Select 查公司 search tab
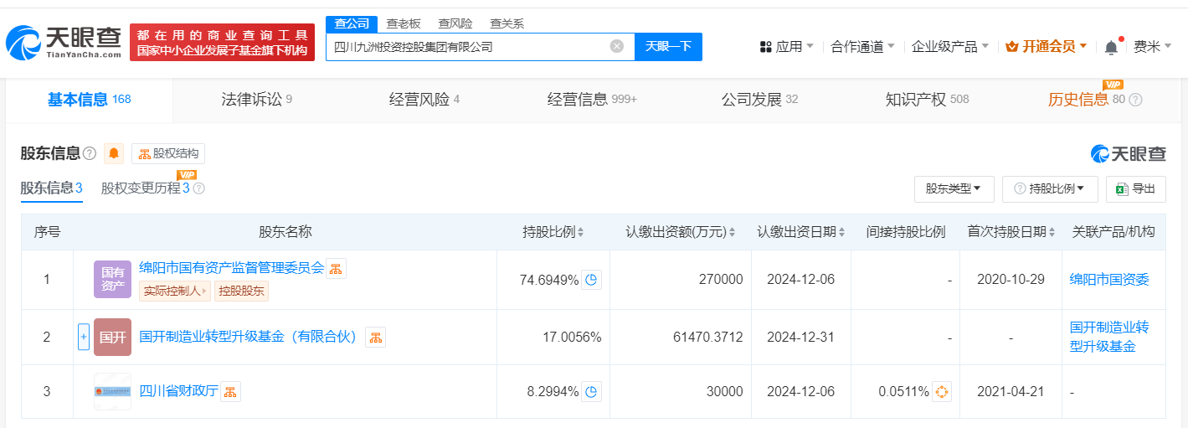Screen dimensions: 1188x428 coord(352,23)
